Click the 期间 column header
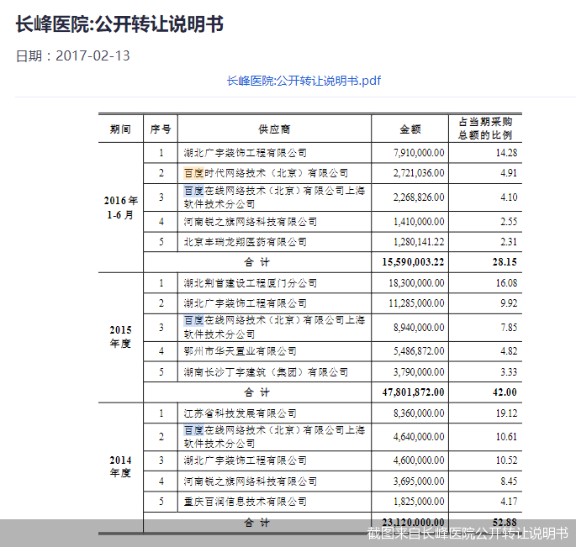The image size is (576, 547). (x=120, y=129)
